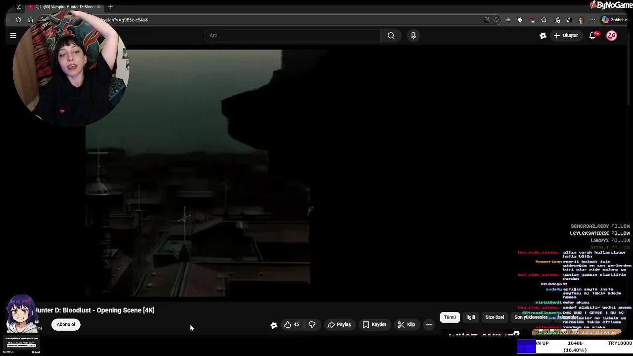This screenshot has height=356, width=633.
Task: Like the video with thumbs up
Action: [292, 325]
